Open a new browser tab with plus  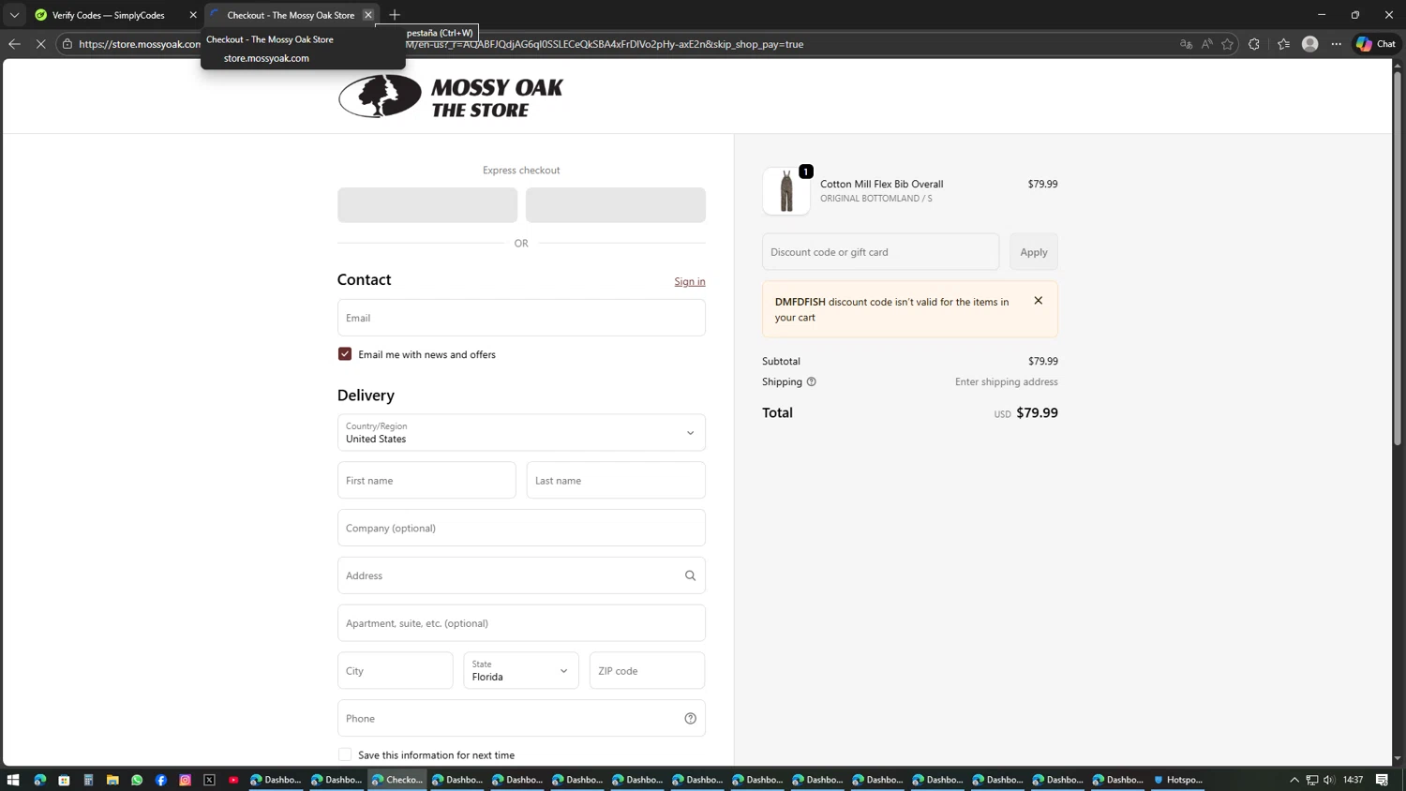(x=395, y=15)
